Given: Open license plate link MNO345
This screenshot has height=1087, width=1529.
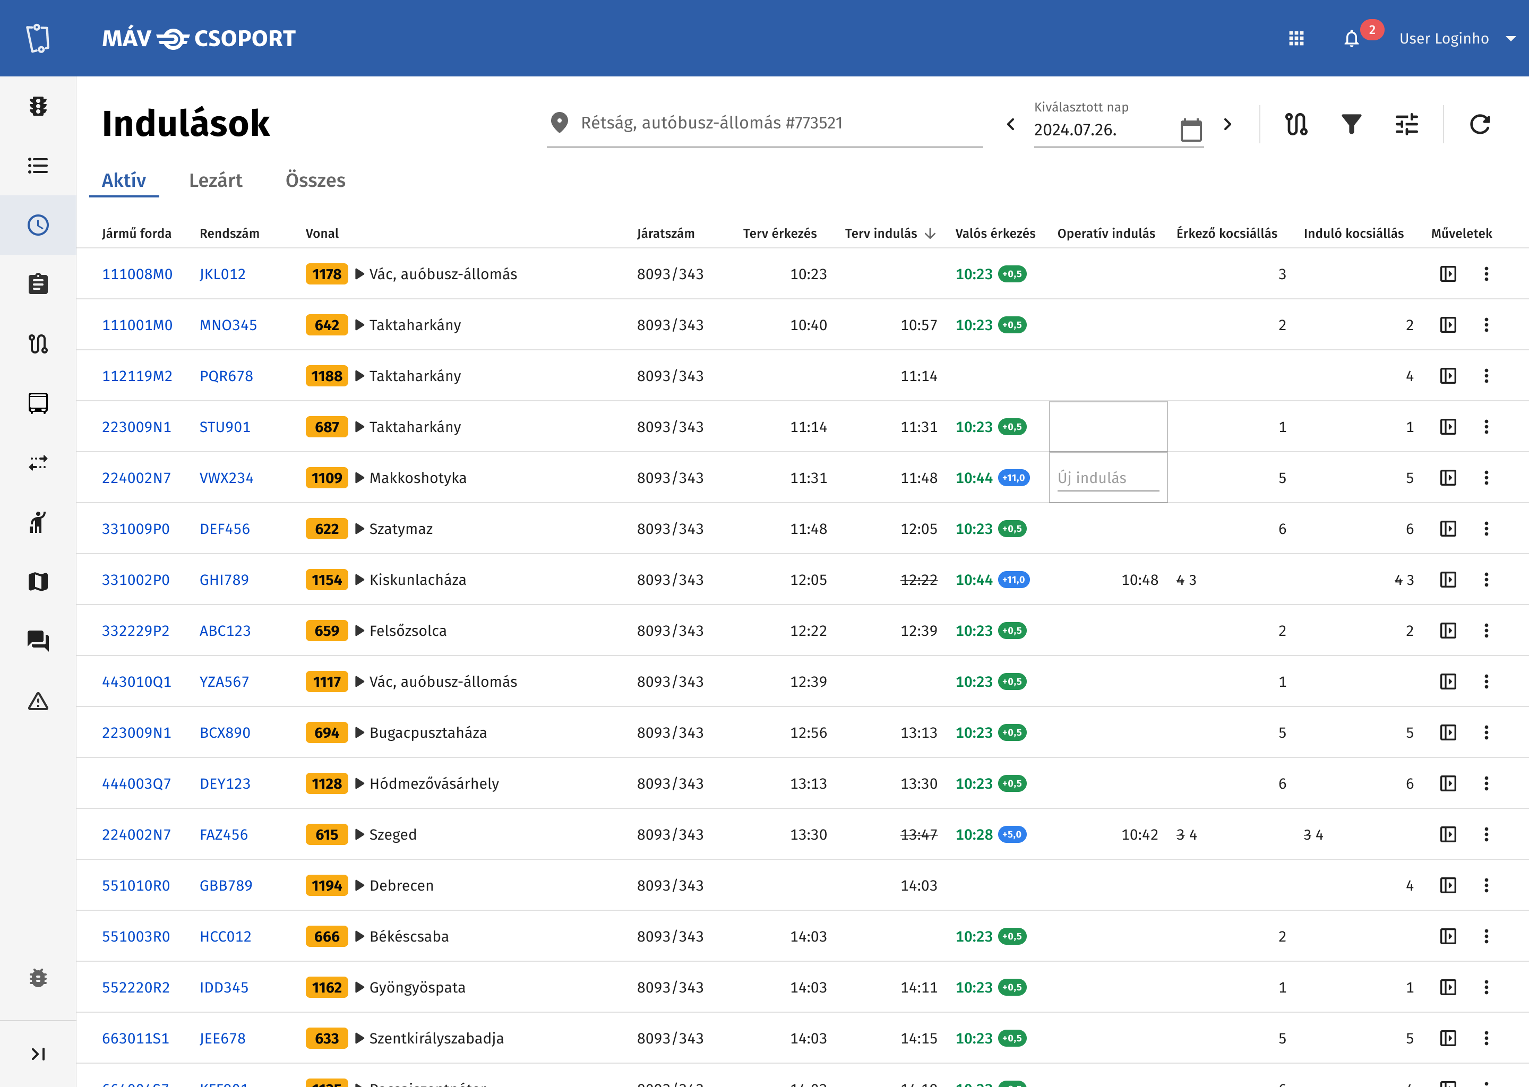Looking at the screenshot, I should (x=228, y=325).
